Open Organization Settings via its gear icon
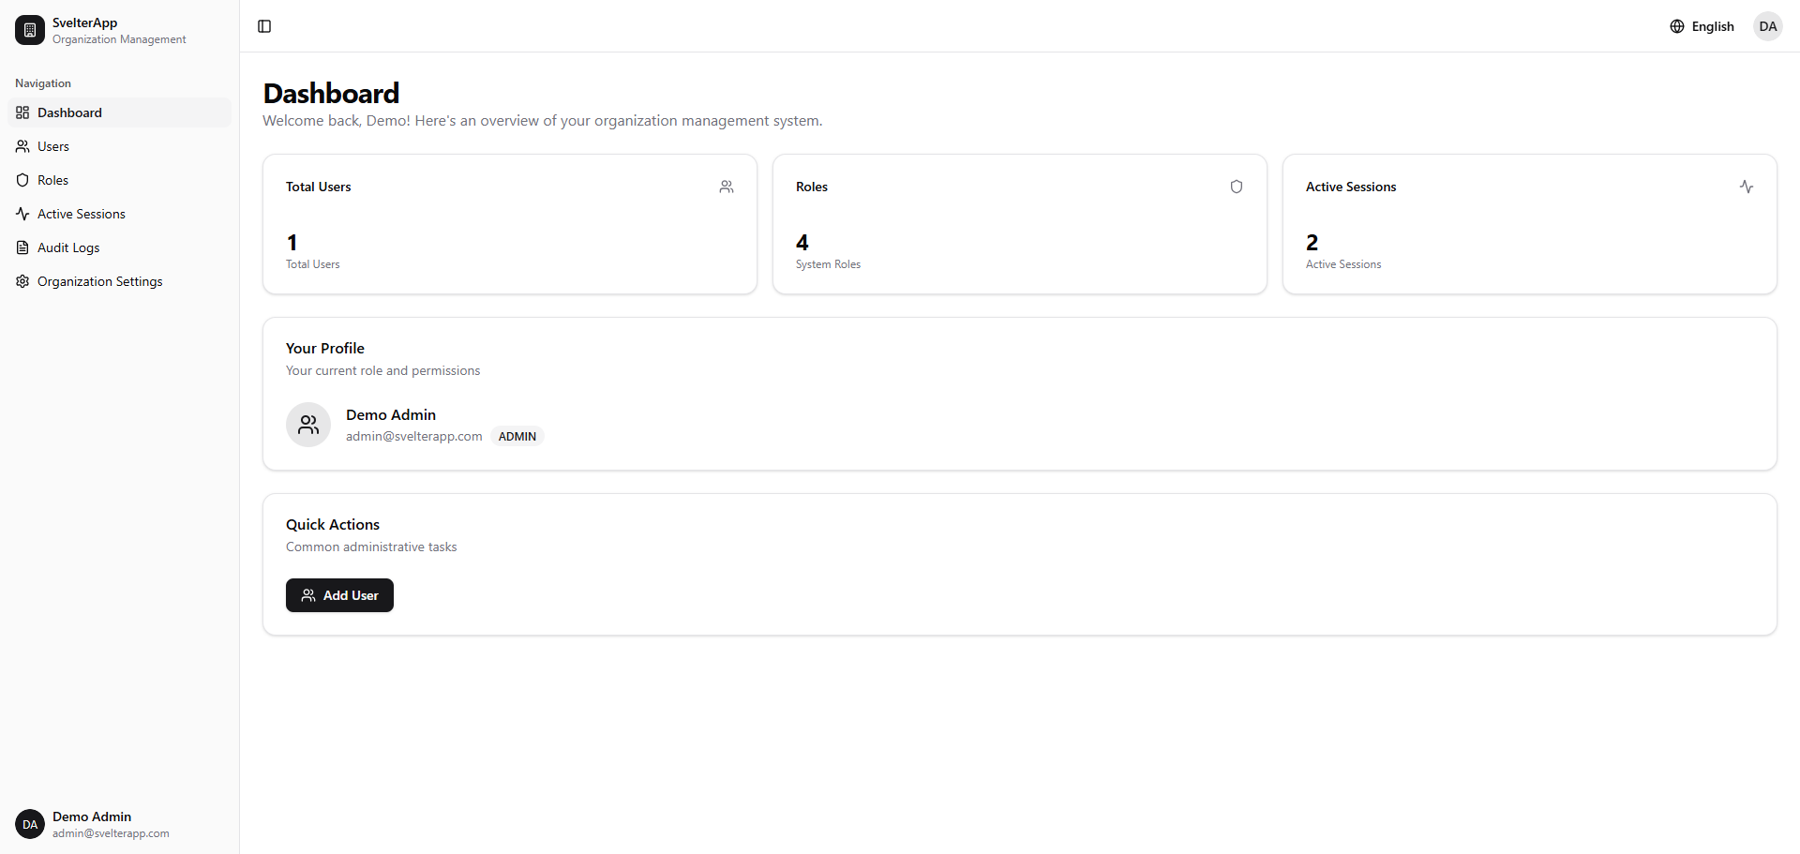 pos(22,281)
